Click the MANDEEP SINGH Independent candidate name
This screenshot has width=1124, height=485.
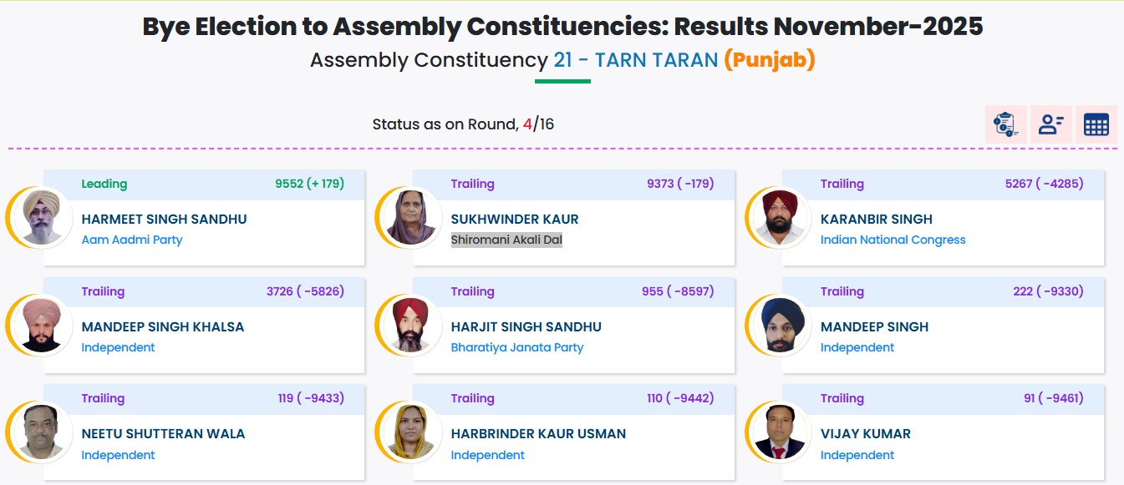(x=874, y=327)
